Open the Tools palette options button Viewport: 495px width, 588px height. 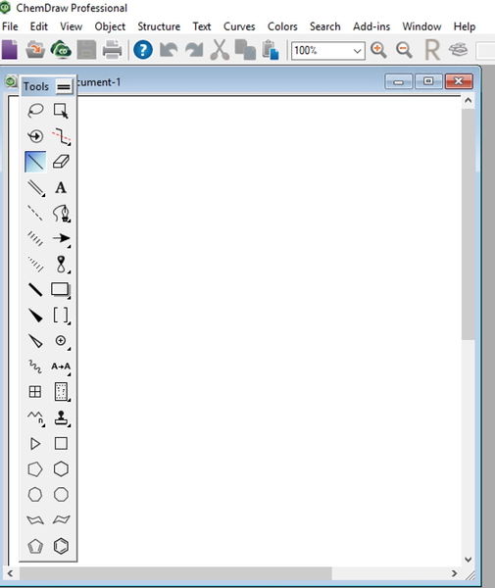coord(64,86)
